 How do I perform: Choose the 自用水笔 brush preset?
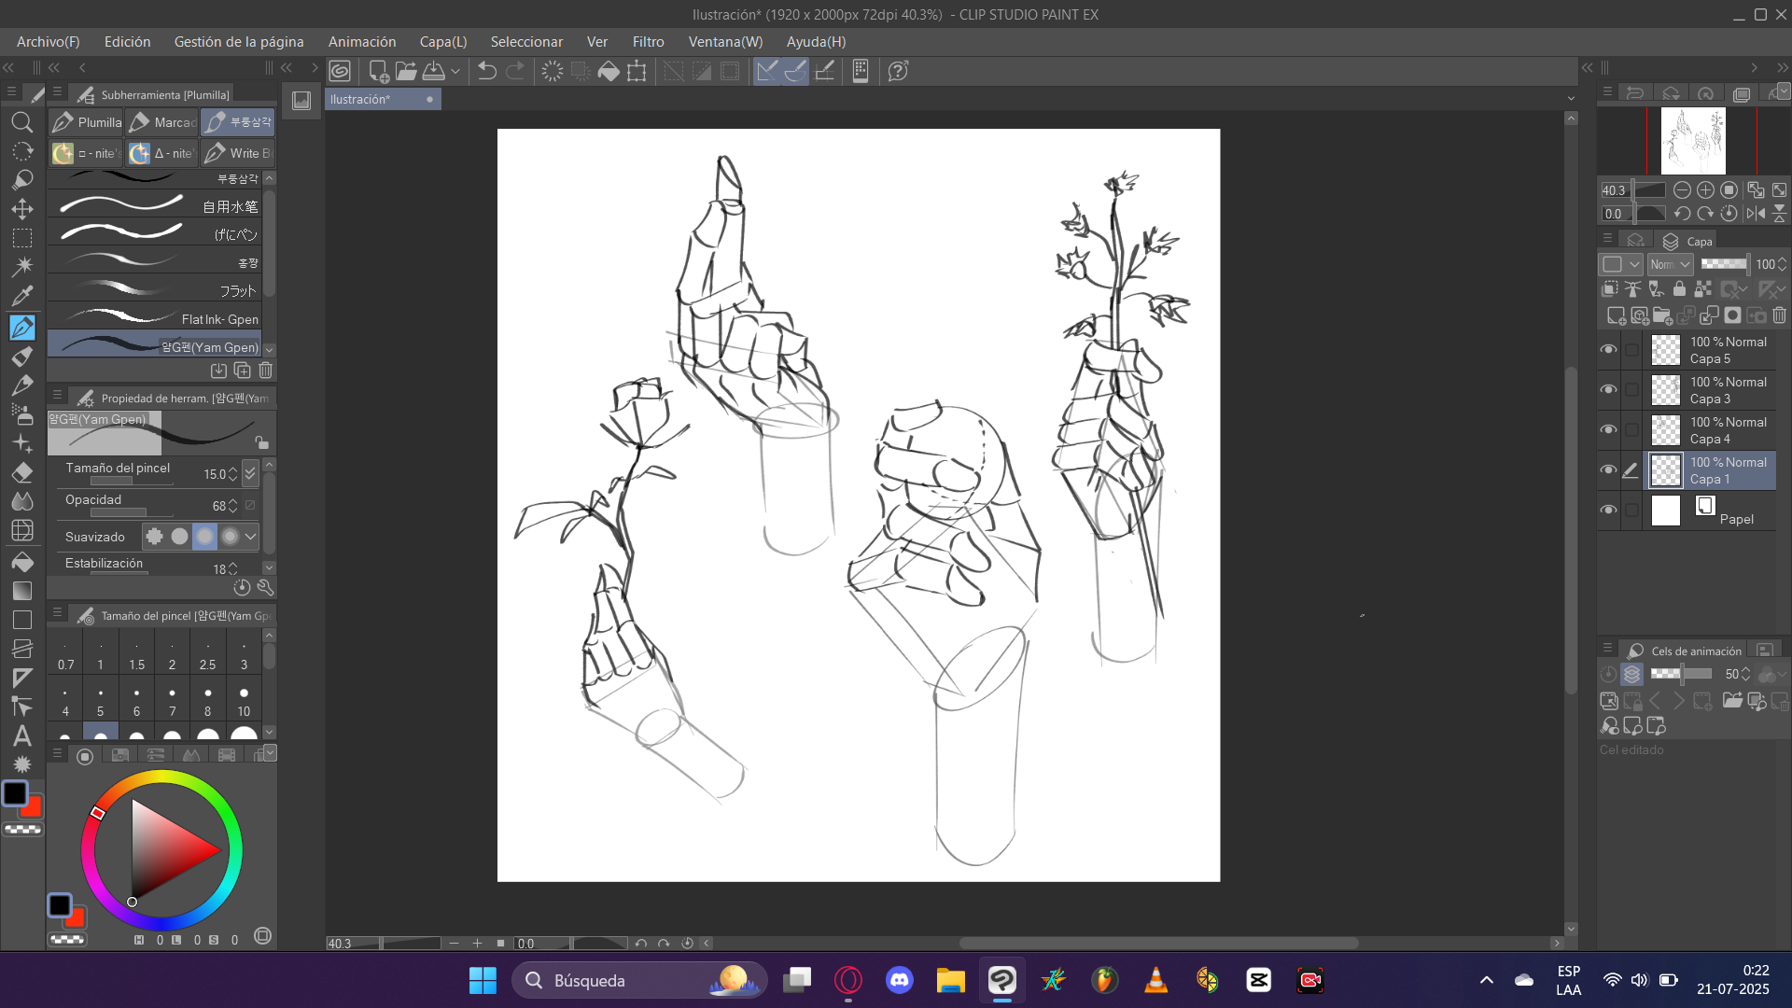tap(155, 206)
